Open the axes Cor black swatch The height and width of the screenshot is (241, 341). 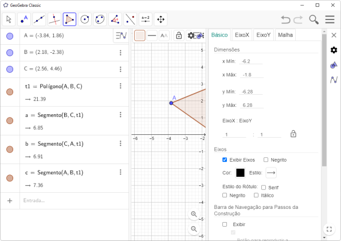[240, 173]
